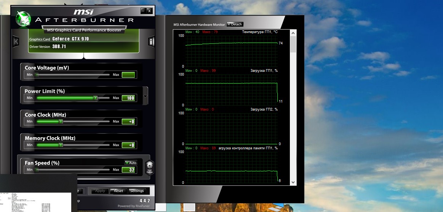Minimize the MSI Afterburner window
This screenshot has height=212, width=443.
[x=143, y=11]
